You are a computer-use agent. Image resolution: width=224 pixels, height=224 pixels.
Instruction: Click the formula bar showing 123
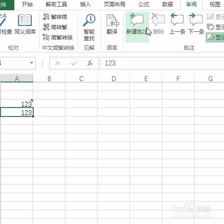pos(162,63)
